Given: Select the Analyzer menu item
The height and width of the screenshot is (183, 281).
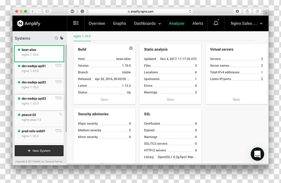Looking at the screenshot, I should point(177,23).
